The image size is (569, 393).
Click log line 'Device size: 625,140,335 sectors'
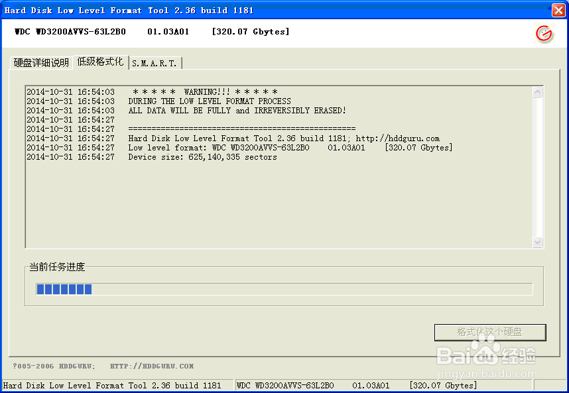click(x=152, y=157)
